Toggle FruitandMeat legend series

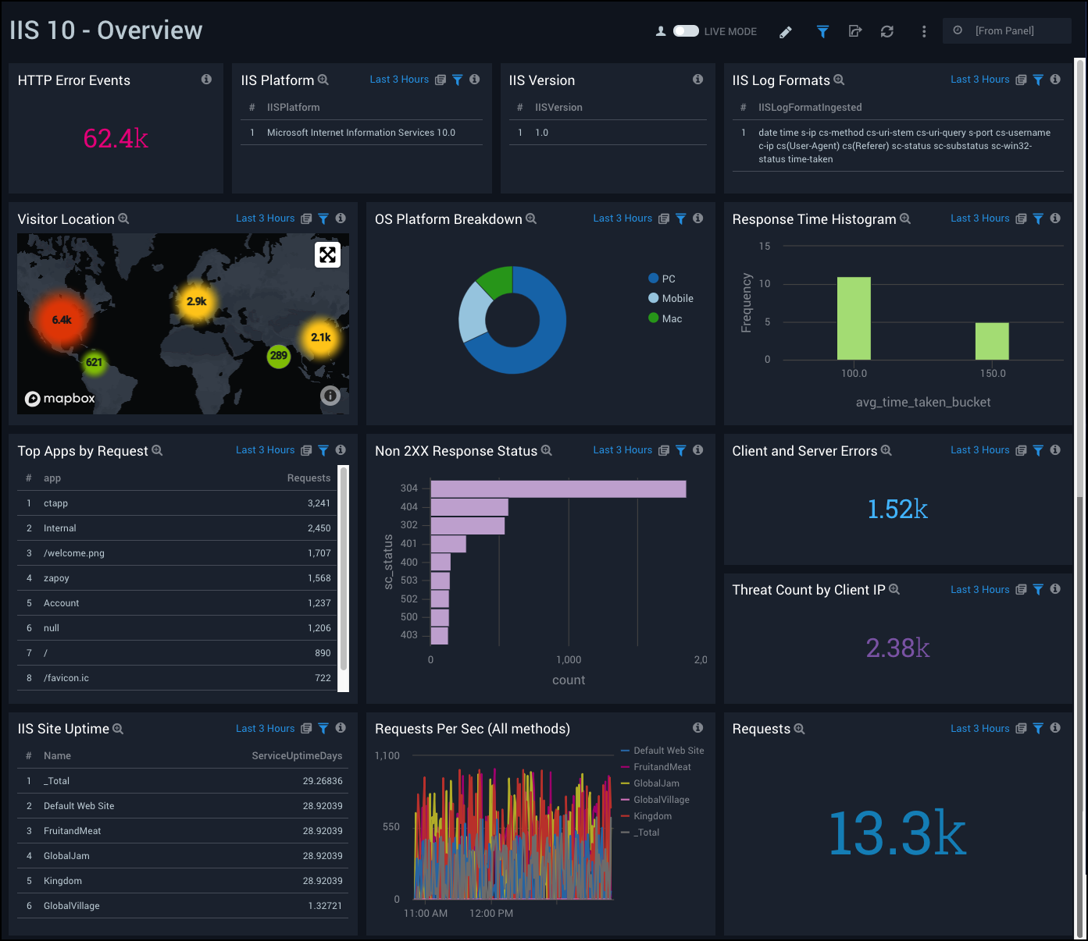[656, 767]
